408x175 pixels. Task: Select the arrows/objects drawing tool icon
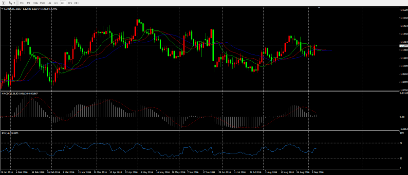10,3
